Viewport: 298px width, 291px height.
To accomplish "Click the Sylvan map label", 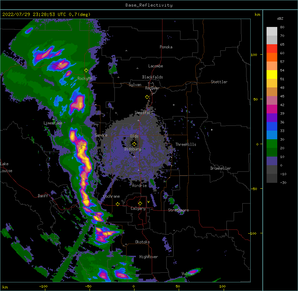I will 135,85.
